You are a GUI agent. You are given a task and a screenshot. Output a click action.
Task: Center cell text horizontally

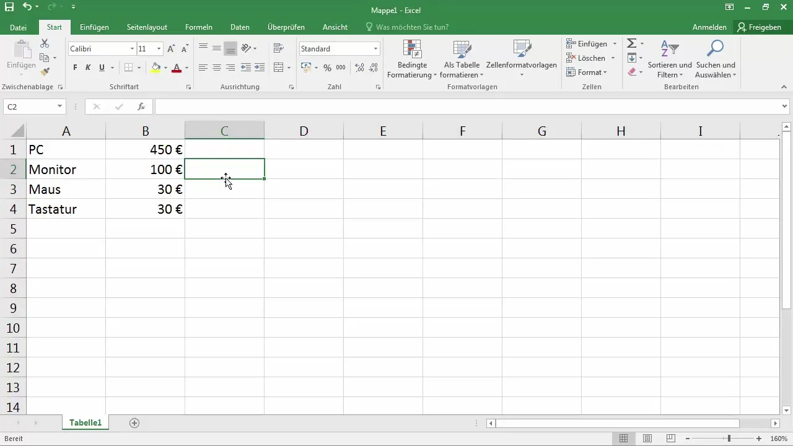click(217, 68)
